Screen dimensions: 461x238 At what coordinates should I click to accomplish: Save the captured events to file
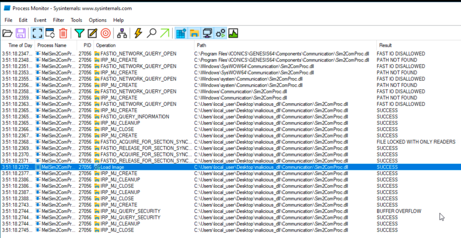(20, 33)
